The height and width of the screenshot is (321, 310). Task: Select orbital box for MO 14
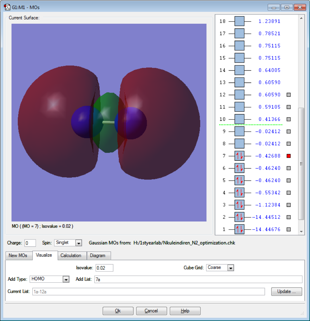click(239, 70)
